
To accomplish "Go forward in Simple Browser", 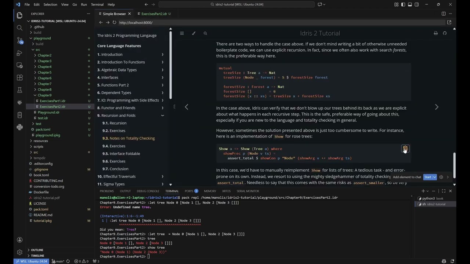I will point(108,22).
